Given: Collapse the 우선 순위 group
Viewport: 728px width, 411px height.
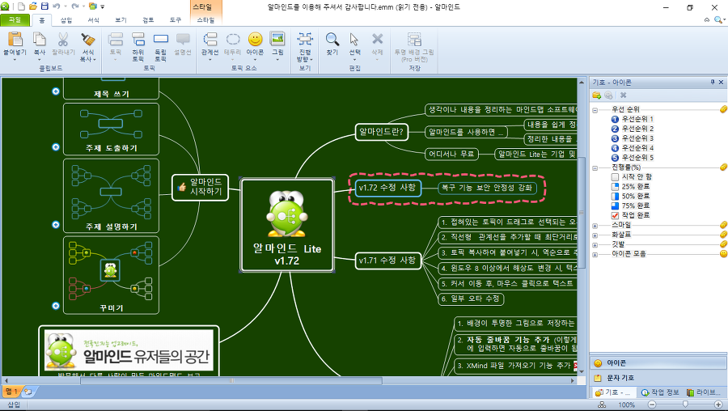Looking at the screenshot, I should tap(595, 111).
